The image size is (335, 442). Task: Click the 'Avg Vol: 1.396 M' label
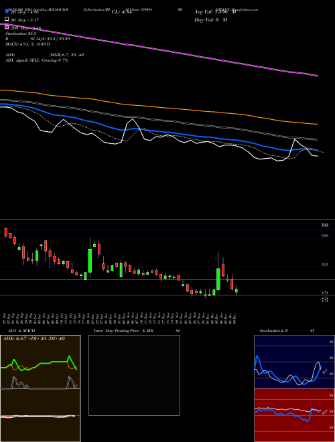pyautogui.click(x=215, y=12)
